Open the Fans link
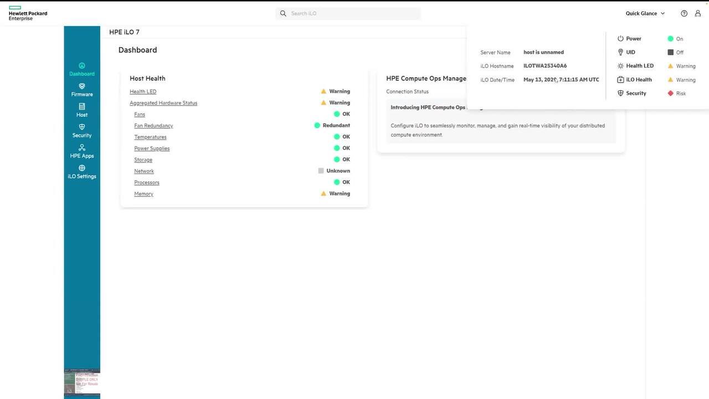 (140, 114)
